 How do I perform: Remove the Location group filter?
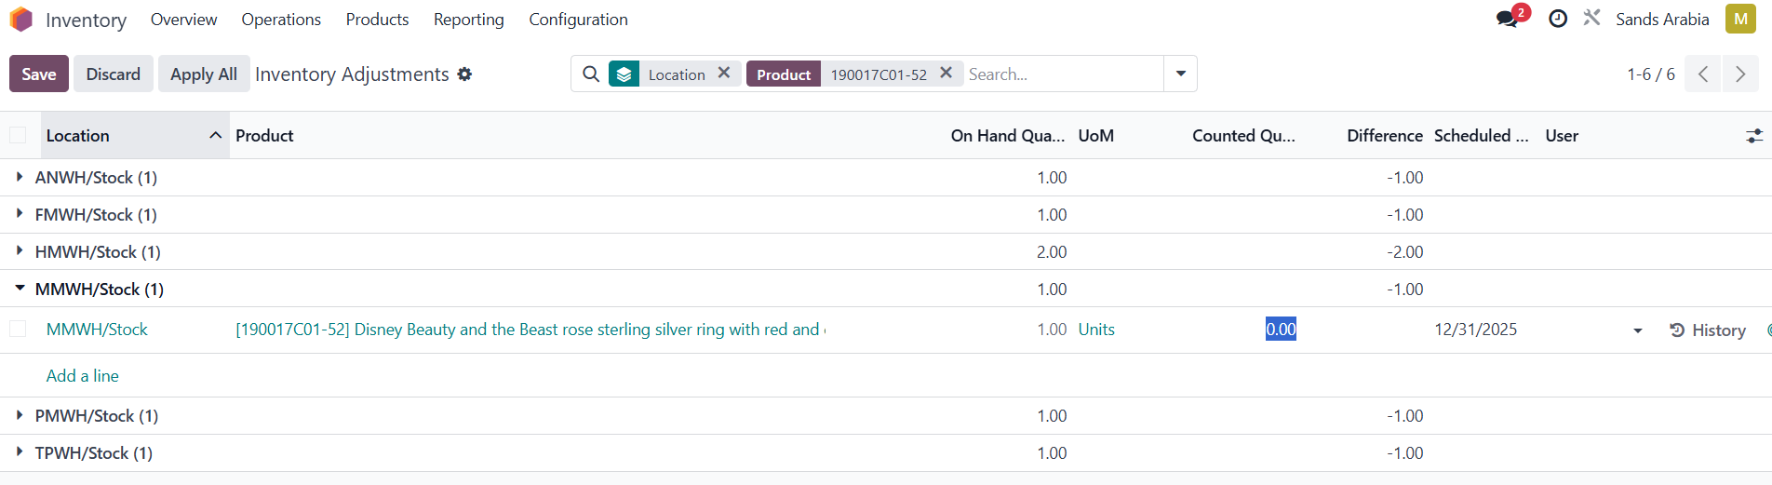click(x=724, y=73)
